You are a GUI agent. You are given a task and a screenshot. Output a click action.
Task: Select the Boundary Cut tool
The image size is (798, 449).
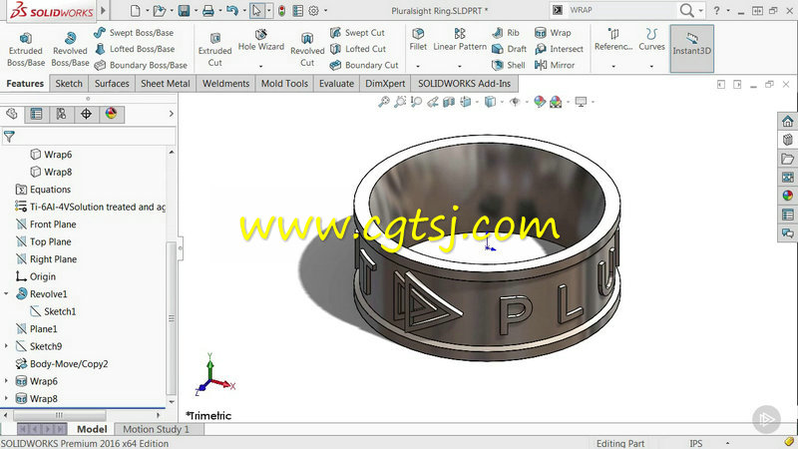click(364, 65)
